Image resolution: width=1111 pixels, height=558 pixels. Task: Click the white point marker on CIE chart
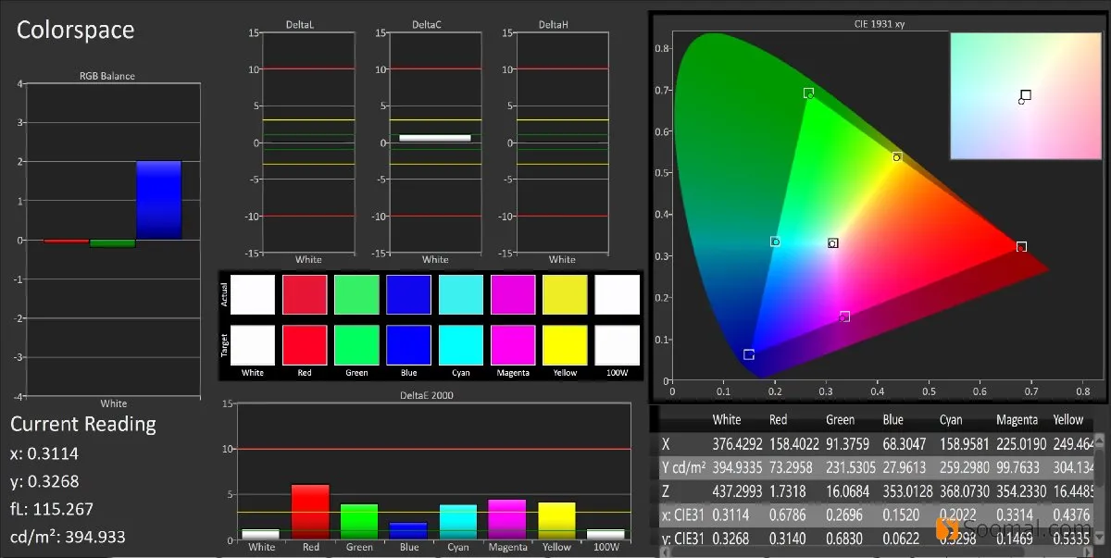pos(833,243)
